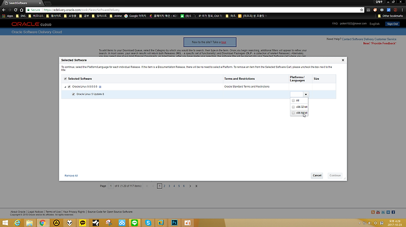406x227 pixels.
Task: Toggle the Selected Software header checkbox
Action: [x=65, y=79]
